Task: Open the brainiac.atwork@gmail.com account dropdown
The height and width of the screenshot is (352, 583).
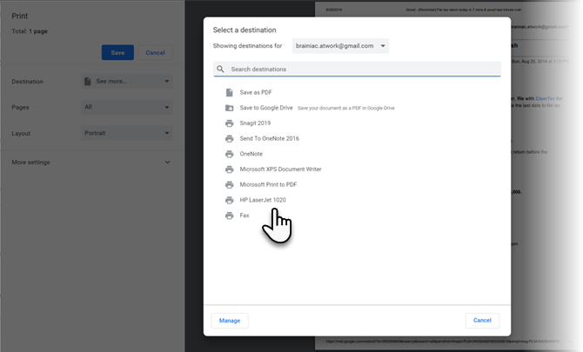Action: [340, 46]
